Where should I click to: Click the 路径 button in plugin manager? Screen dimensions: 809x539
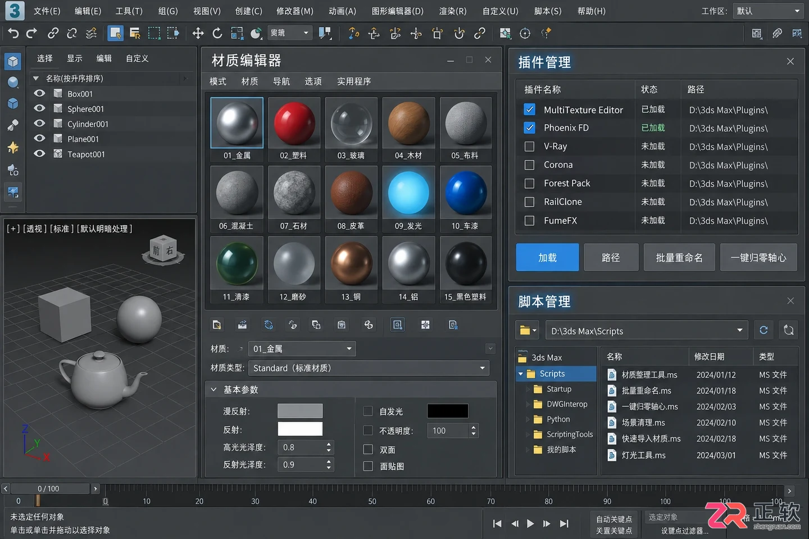click(611, 257)
